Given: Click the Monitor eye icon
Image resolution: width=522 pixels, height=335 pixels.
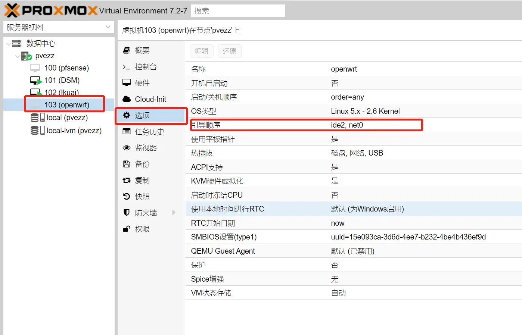Looking at the screenshot, I should point(127,148).
